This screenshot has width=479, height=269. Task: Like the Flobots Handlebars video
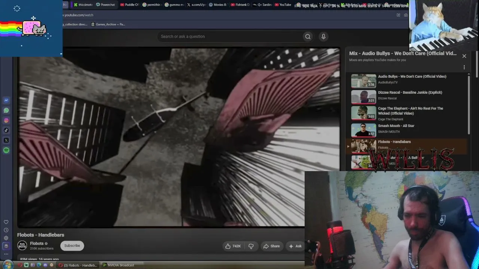point(233,246)
